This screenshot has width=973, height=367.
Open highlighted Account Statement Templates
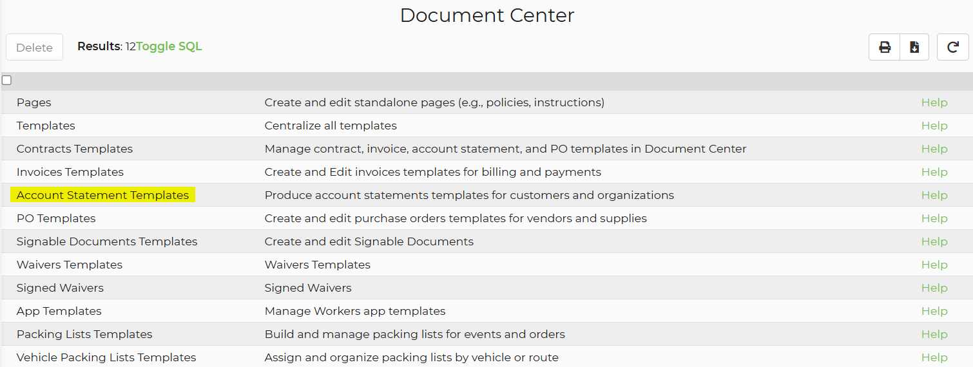102,195
